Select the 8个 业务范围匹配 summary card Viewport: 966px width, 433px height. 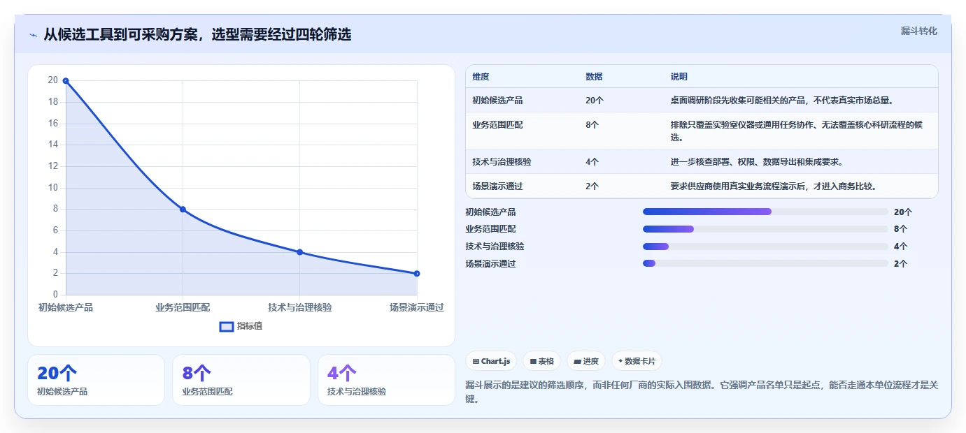[241, 380]
